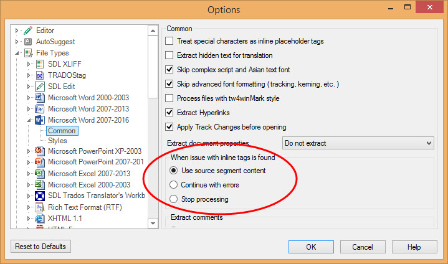
Task: Enable Extract hidden text for translation
Action: coord(169,55)
